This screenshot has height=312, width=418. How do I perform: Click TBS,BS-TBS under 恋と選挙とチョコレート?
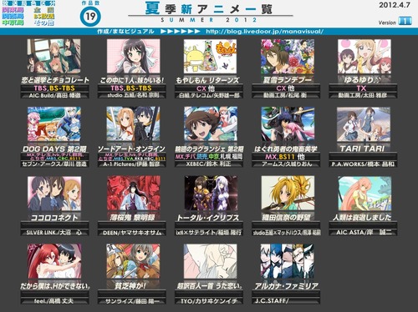click(x=54, y=88)
